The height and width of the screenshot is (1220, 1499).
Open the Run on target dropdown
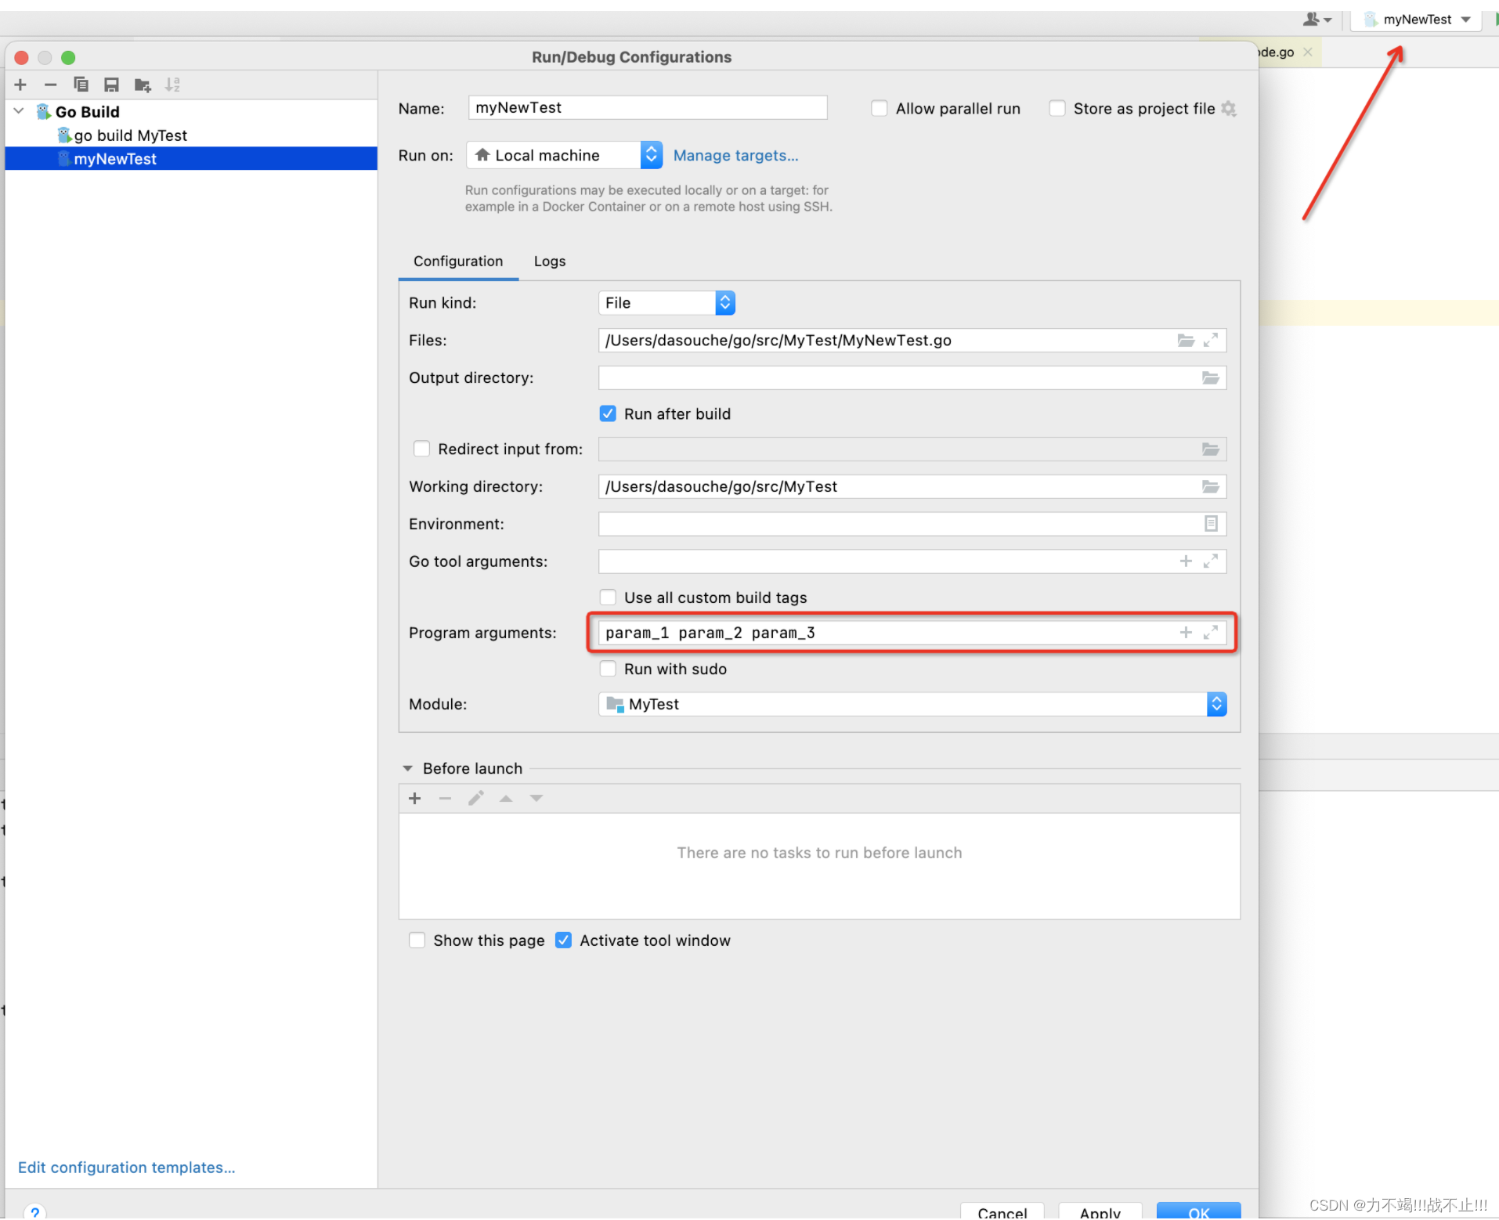[564, 156]
